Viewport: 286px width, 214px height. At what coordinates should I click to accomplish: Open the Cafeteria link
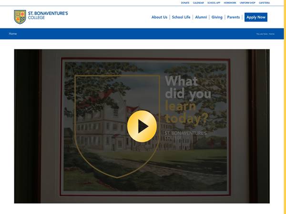[x=264, y=3]
